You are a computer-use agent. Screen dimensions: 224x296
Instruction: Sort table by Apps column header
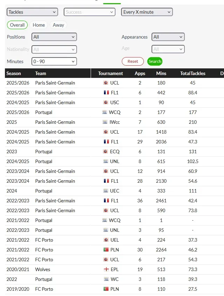(x=140, y=74)
